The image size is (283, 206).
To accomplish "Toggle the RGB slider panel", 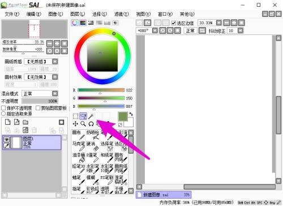I will (x=83, y=23).
